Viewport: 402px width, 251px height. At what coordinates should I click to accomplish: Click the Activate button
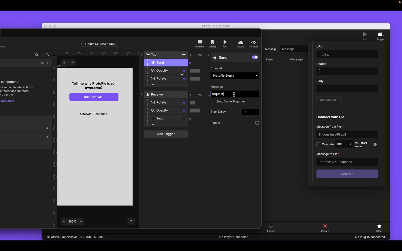[347, 174]
